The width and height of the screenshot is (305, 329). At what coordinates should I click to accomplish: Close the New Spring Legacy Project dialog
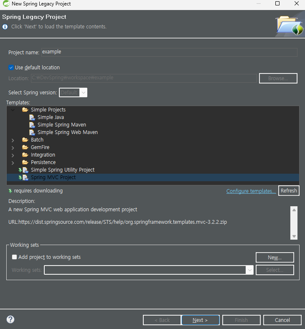[296, 4]
